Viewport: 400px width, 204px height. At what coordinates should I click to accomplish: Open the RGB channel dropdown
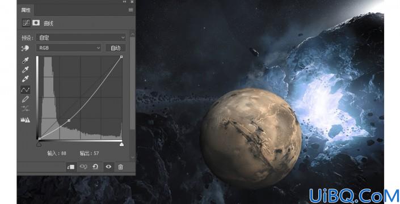[x=69, y=48]
